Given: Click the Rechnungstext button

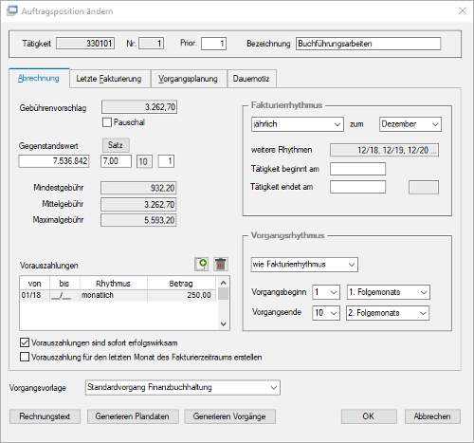Looking at the screenshot, I should (x=45, y=416).
